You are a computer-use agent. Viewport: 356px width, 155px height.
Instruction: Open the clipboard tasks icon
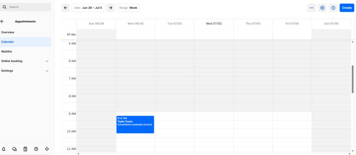click(x=25, y=149)
